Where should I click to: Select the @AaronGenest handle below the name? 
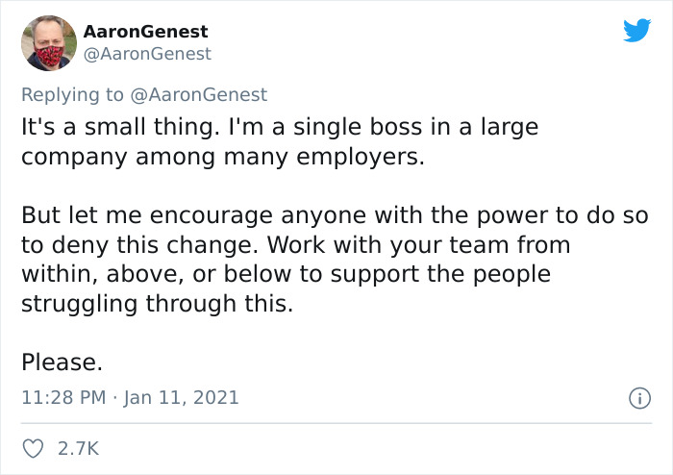(147, 54)
